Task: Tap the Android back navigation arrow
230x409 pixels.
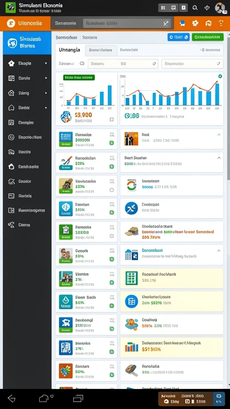Action: (x=12, y=398)
